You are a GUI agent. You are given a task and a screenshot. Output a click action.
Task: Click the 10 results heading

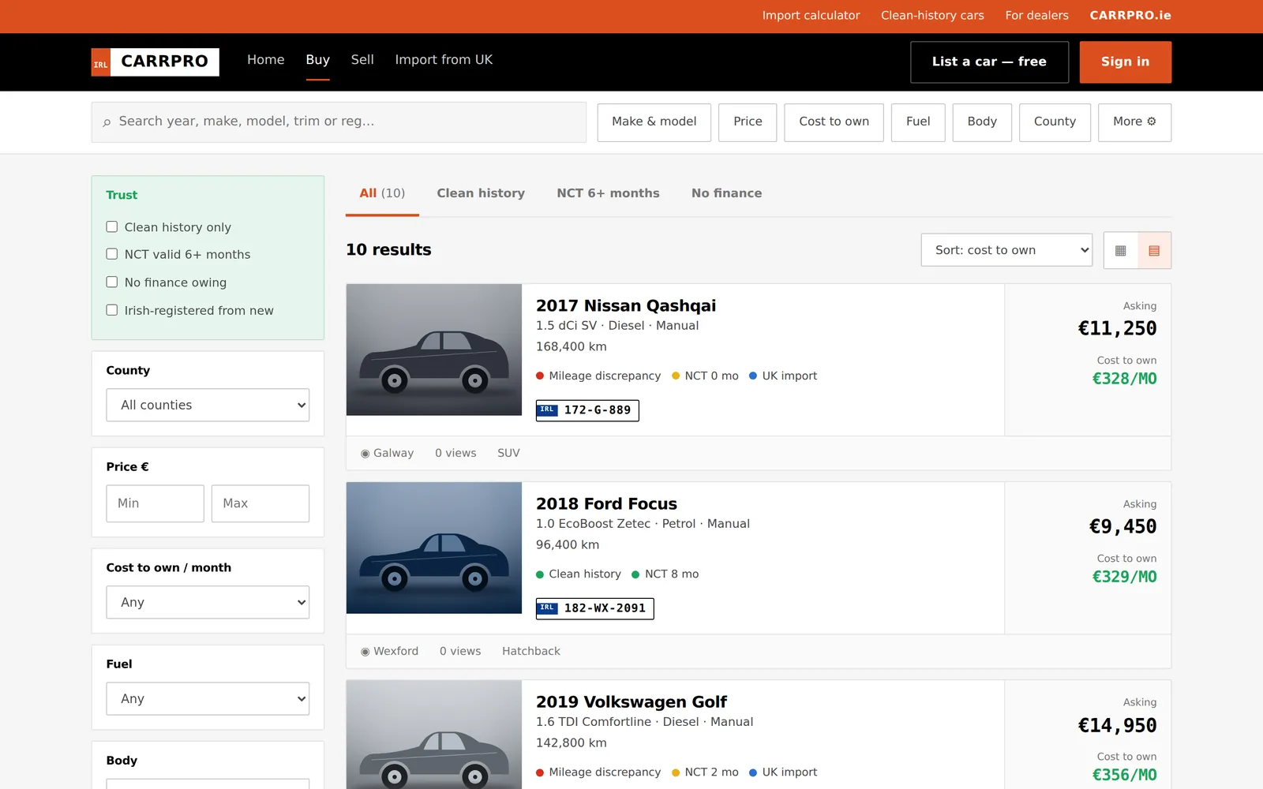pyautogui.click(x=388, y=250)
